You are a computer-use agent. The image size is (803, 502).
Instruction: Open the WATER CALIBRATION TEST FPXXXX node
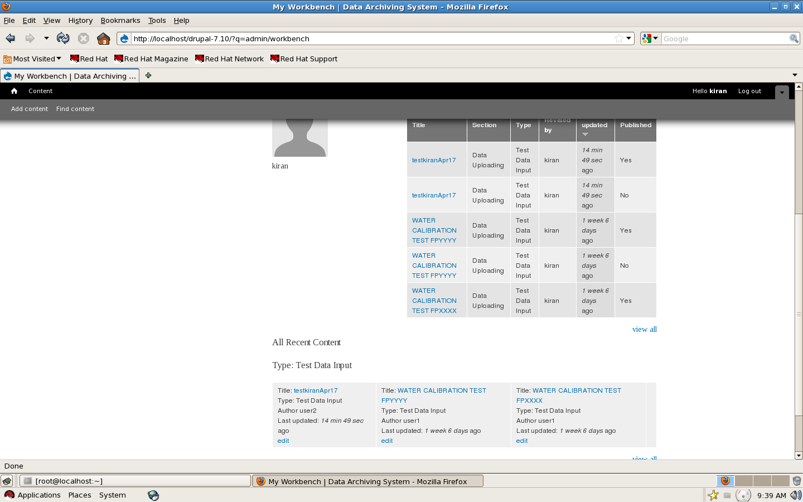[434, 301]
